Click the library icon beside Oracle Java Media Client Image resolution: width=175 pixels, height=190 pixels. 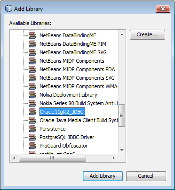[32, 120]
